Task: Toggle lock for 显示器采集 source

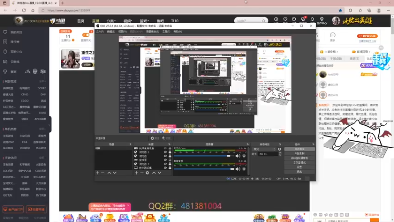Action: click(170, 168)
